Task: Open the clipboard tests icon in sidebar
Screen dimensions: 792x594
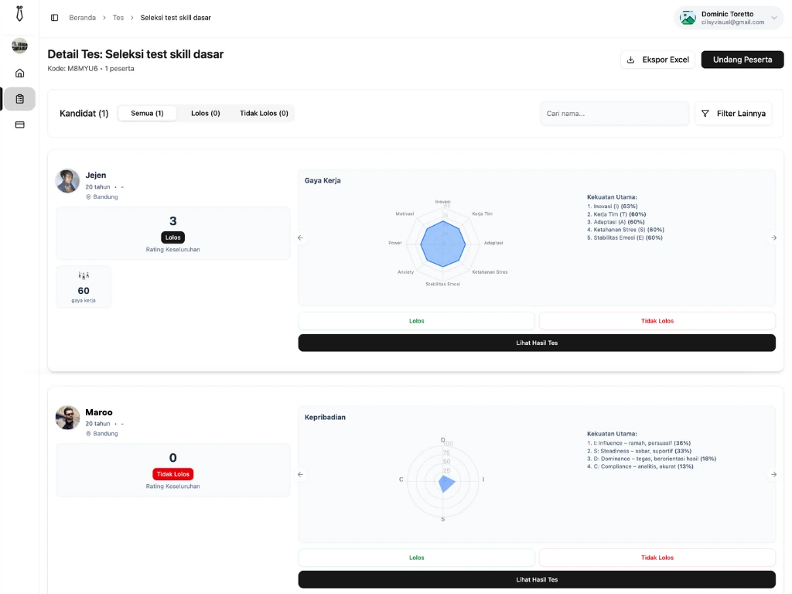Action: [x=19, y=99]
